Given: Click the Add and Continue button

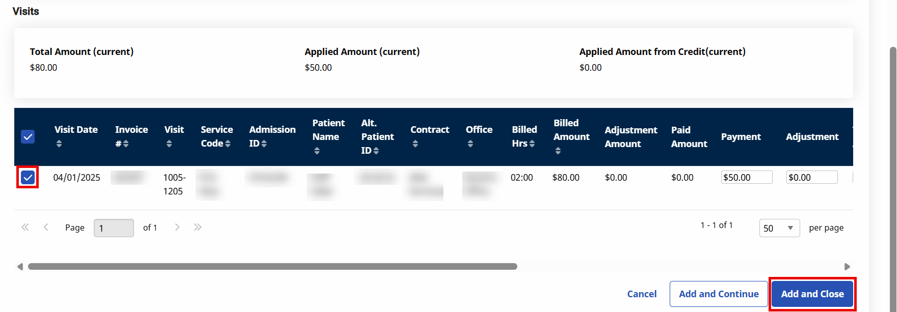Looking at the screenshot, I should 719,294.
